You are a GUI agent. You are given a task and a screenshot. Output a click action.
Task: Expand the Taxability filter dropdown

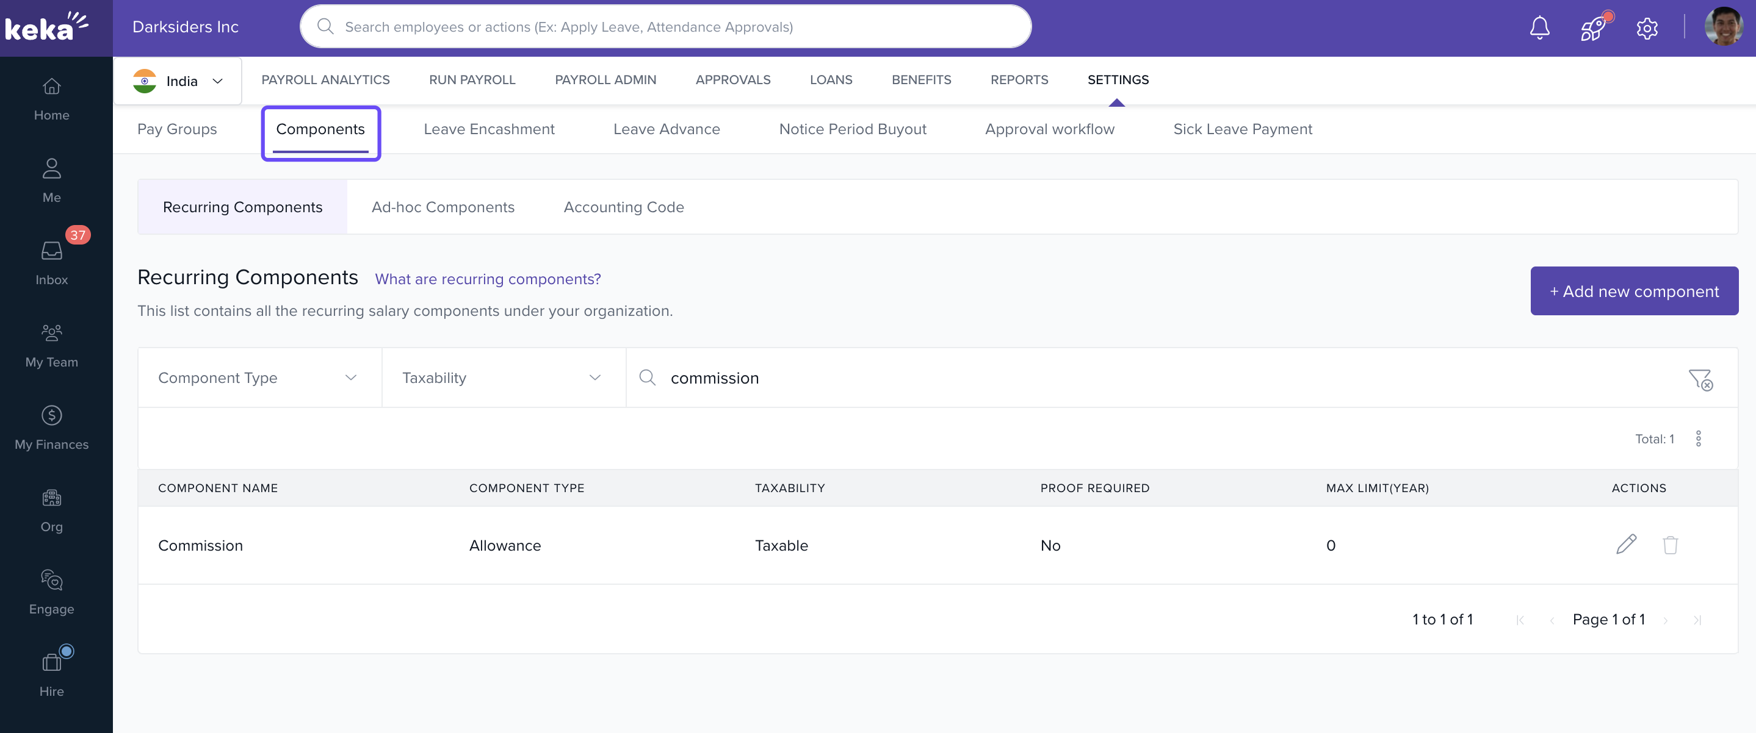click(x=503, y=377)
